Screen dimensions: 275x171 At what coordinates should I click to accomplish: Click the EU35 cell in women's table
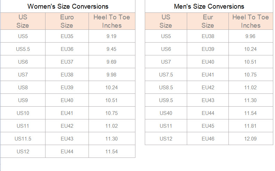pyautogui.click(x=67, y=36)
